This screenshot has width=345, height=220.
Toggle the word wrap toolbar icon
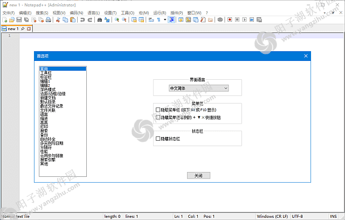click(151, 20)
